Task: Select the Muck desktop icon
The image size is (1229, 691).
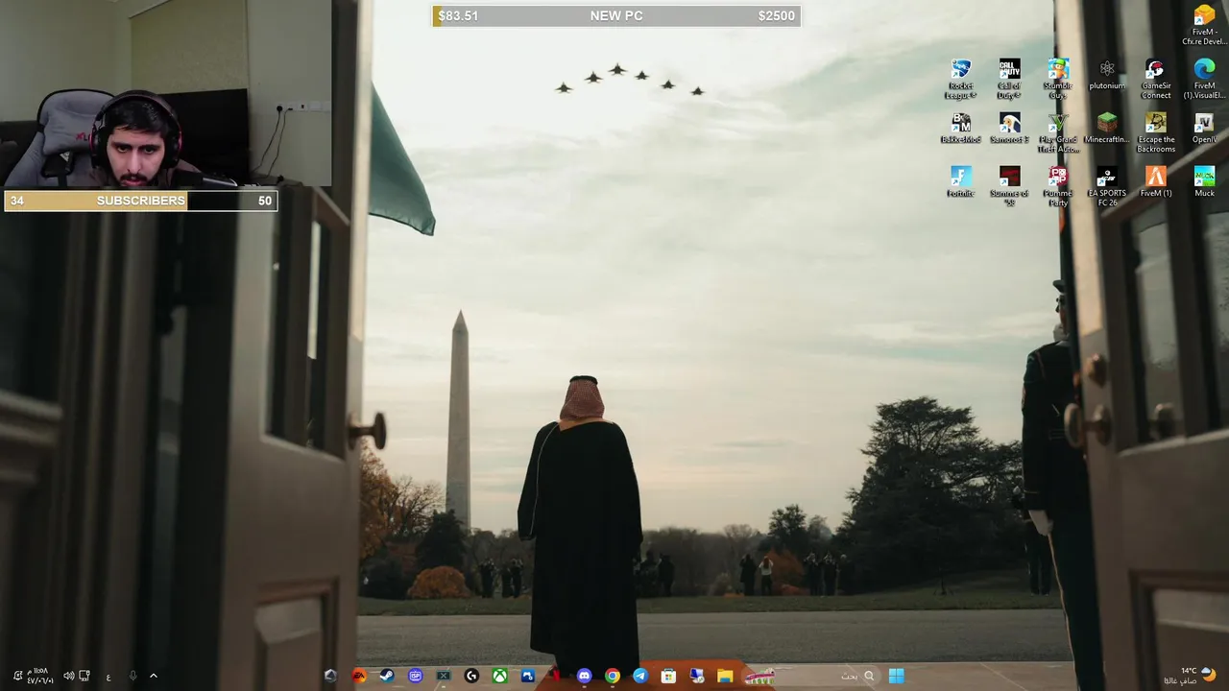Action: (x=1204, y=181)
